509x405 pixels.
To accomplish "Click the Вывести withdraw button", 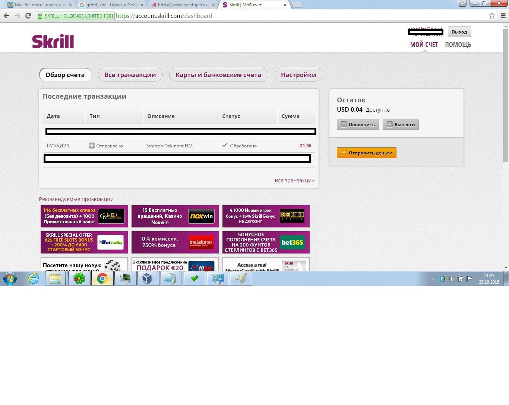I will click(401, 124).
